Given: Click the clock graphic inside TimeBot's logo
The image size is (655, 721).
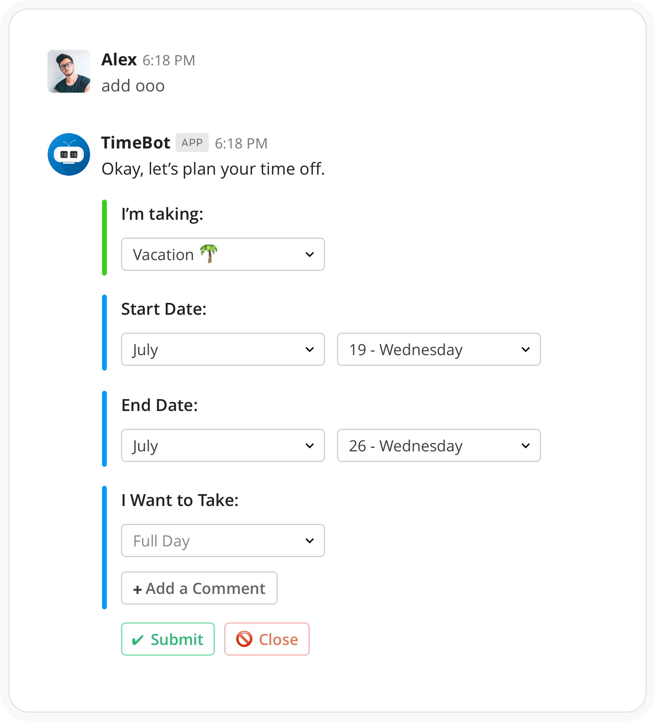Looking at the screenshot, I should tap(68, 154).
